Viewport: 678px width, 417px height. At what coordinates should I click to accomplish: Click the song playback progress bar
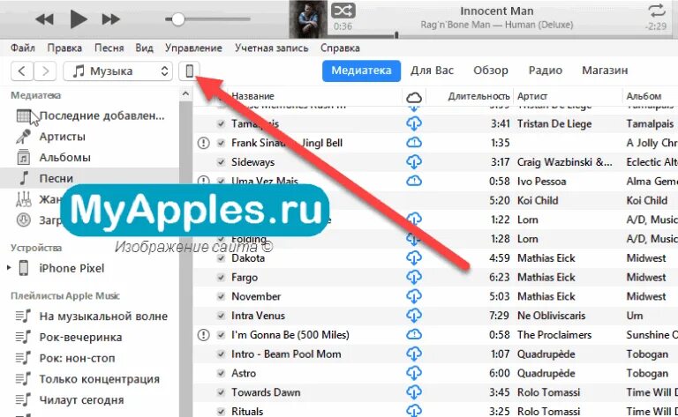[x=501, y=35]
